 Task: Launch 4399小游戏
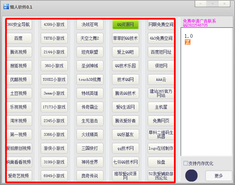[x=54, y=24]
